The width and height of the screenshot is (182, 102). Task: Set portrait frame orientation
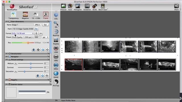click(36, 33)
